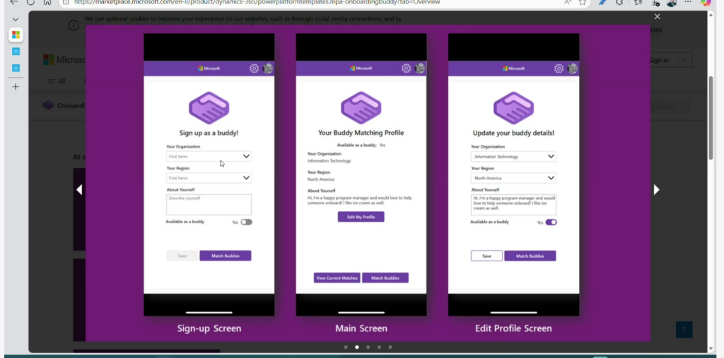Click the 'Edit Profile Screen' caption
Image resolution: width=724 pixels, height=358 pixels.
pos(513,328)
